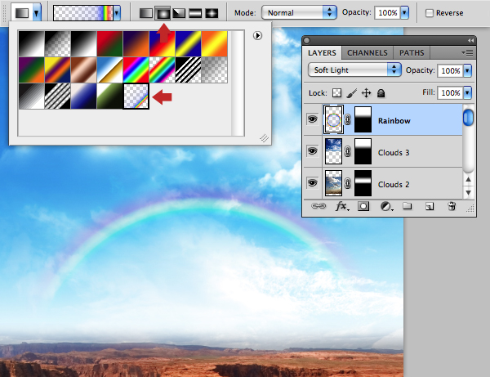Viewport: 490px width, 377px height.
Task: Open the Soft Light blend mode dropdown
Action: tap(354, 70)
